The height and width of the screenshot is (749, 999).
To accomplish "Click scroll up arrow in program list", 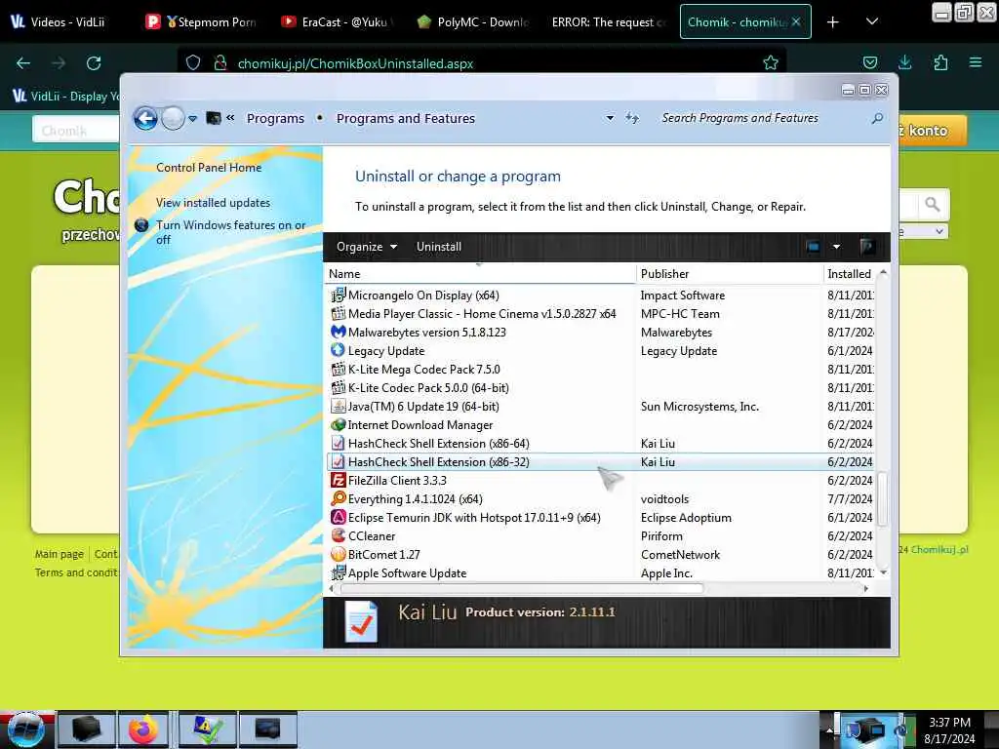I will pos(883,273).
